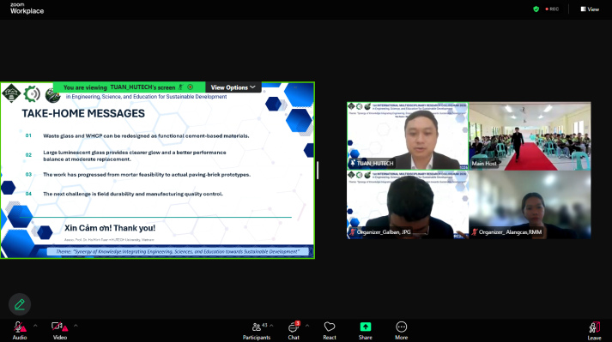Click slide message 04 about field durability
This screenshot has width=612, height=342.
133,194
